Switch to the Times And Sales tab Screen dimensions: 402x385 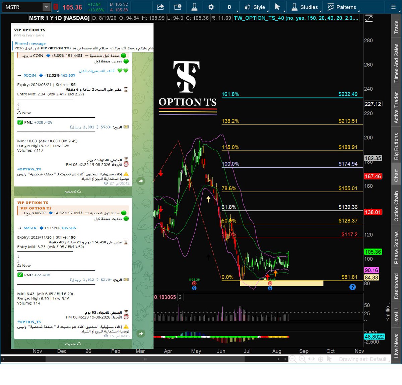click(396, 63)
